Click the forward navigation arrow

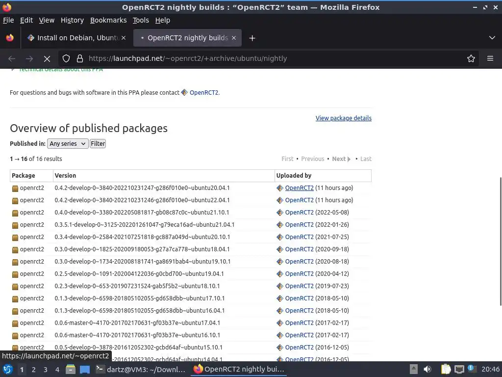(29, 59)
